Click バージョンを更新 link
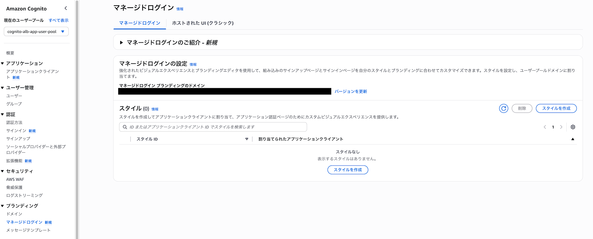This screenshot has width=593, height=239. 351,92
